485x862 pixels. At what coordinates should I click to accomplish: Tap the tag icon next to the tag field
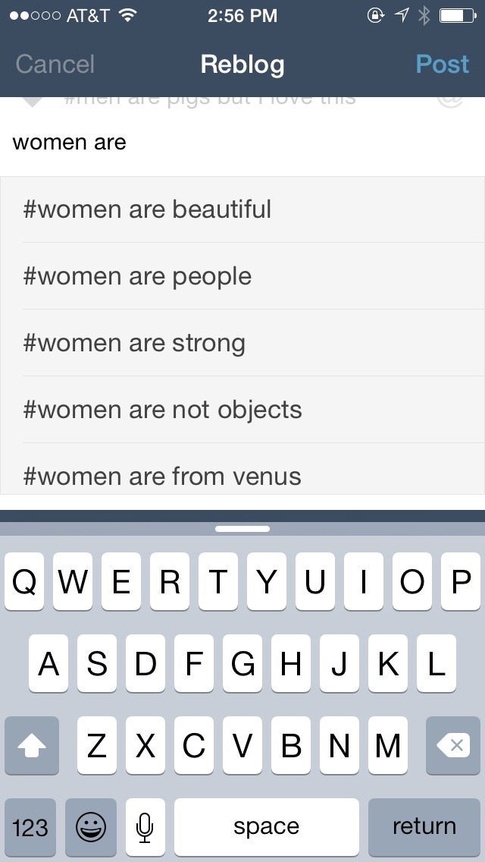[x=33, y=101]
